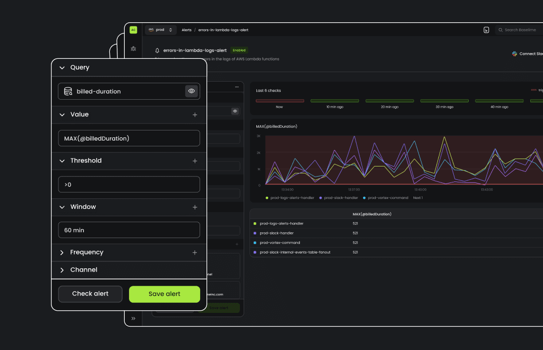Click the MAX(@billedDuration) chart title
Image resolution: width=543 pixels, height=350 pixels.
pos(277,127)
